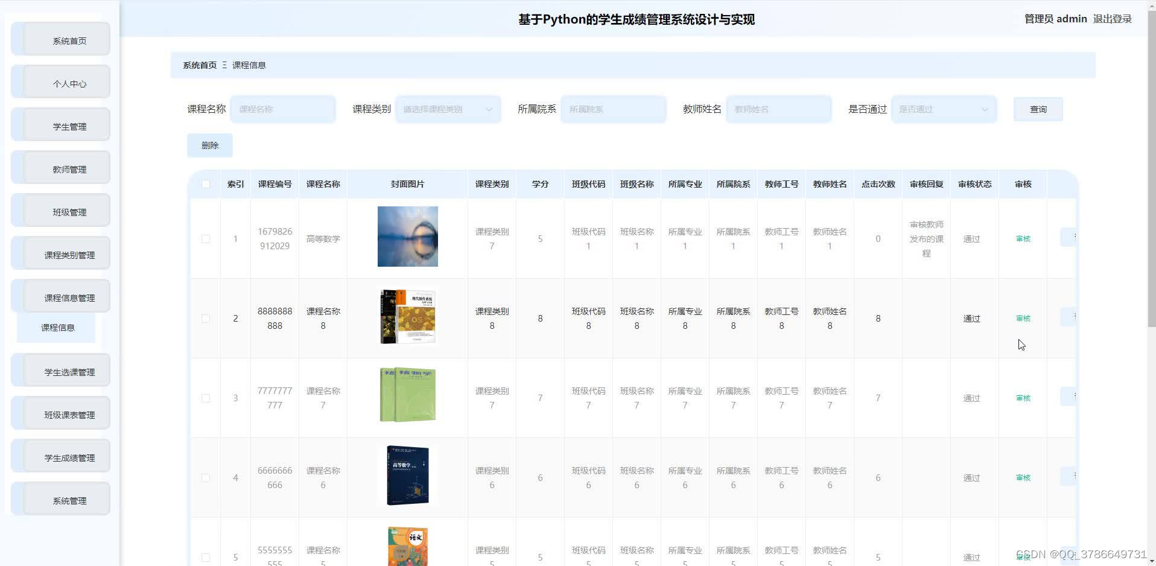This screenshot has height=566, width=1156.
Task: Click 系统首页 breadcrumb link
Action: pyautogui.click(x=200, y=65)
